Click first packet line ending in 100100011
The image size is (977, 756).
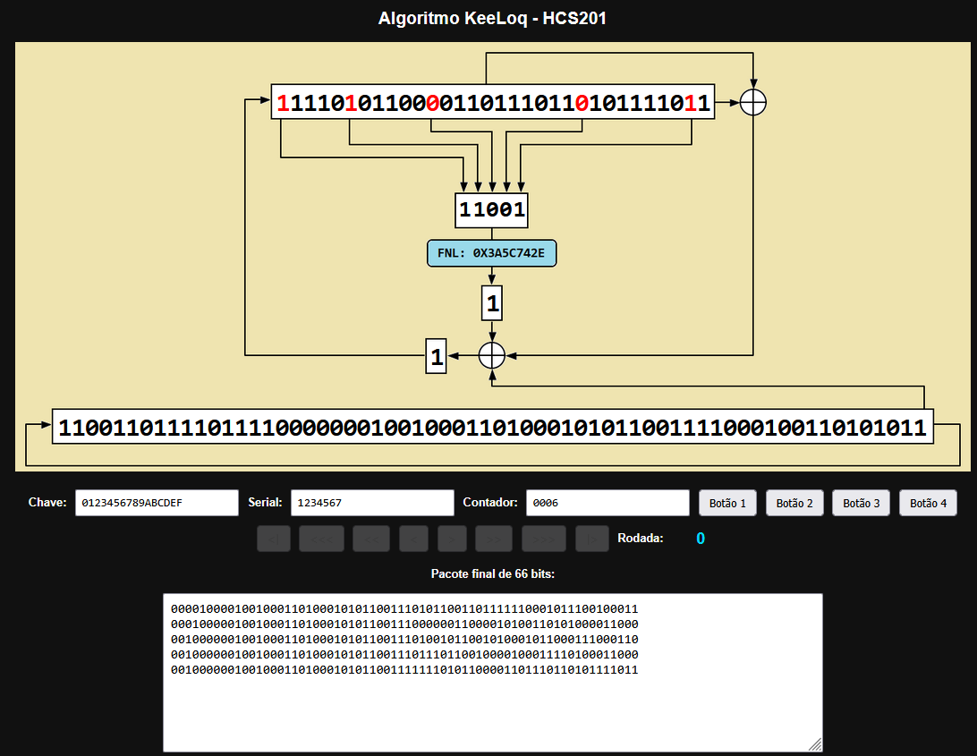(404, 609)
